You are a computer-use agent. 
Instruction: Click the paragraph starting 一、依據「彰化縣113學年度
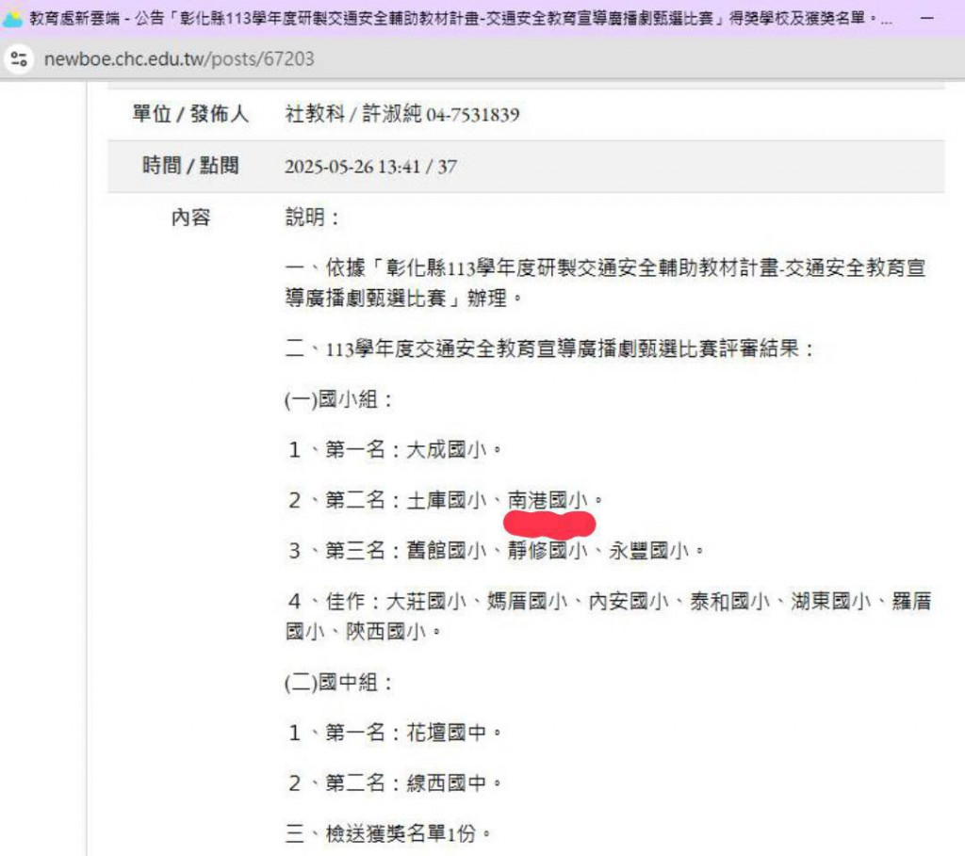[x=606, y=283]
